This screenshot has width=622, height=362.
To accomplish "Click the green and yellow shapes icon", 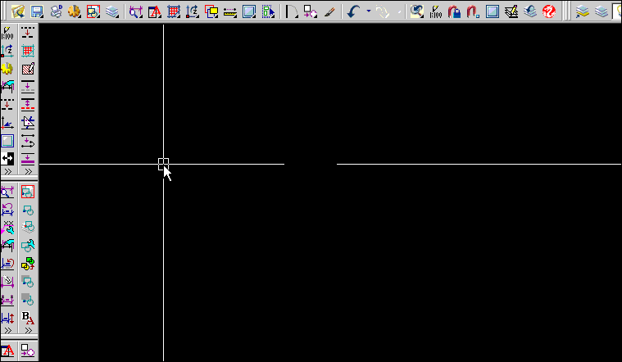I will pos(28,263).
